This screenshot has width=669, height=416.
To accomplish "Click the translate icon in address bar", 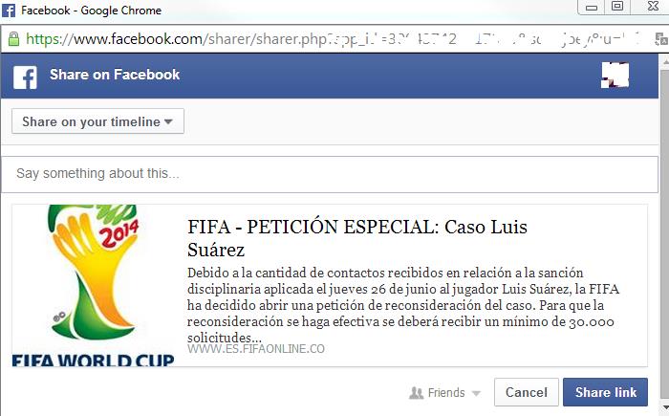I will pos(661,39).
